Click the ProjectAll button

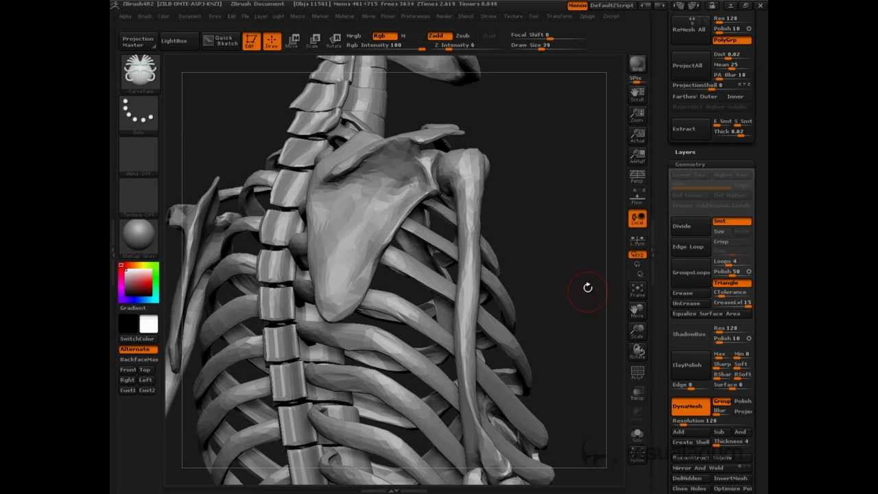(x=691, y=66)
